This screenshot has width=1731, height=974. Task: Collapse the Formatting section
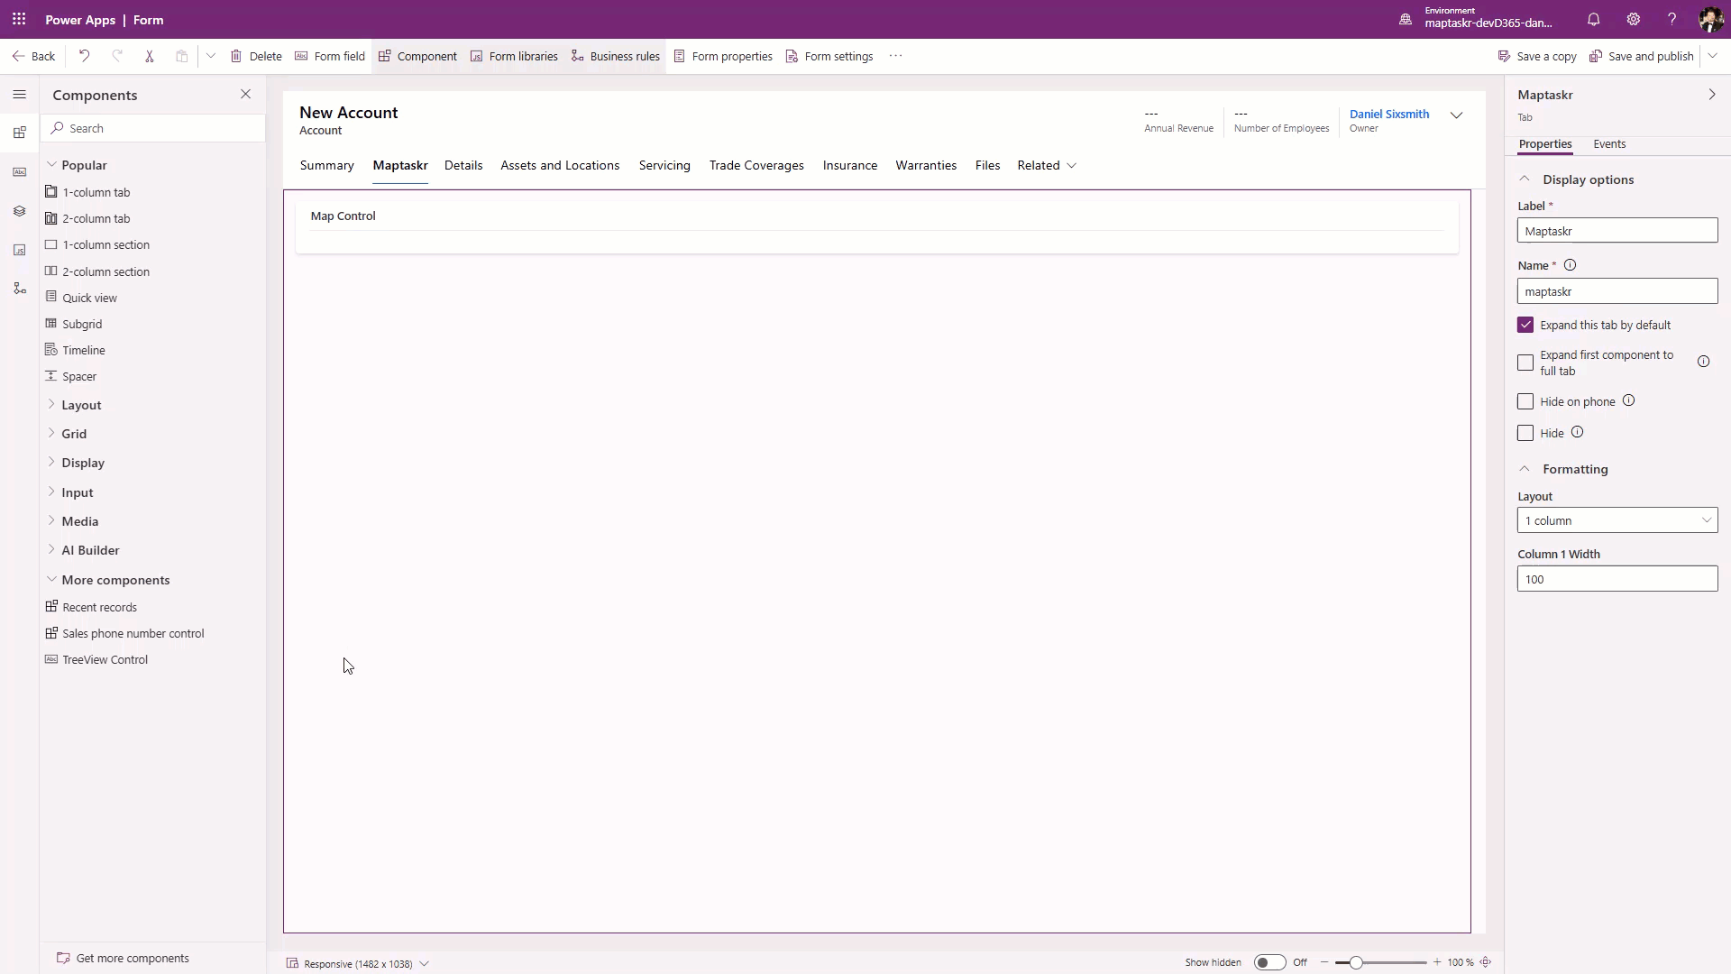pyautogui.click(x=1525, y=468)
